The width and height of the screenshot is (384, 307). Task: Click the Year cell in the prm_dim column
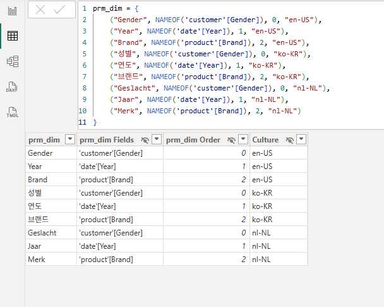(x=51, y=166)
